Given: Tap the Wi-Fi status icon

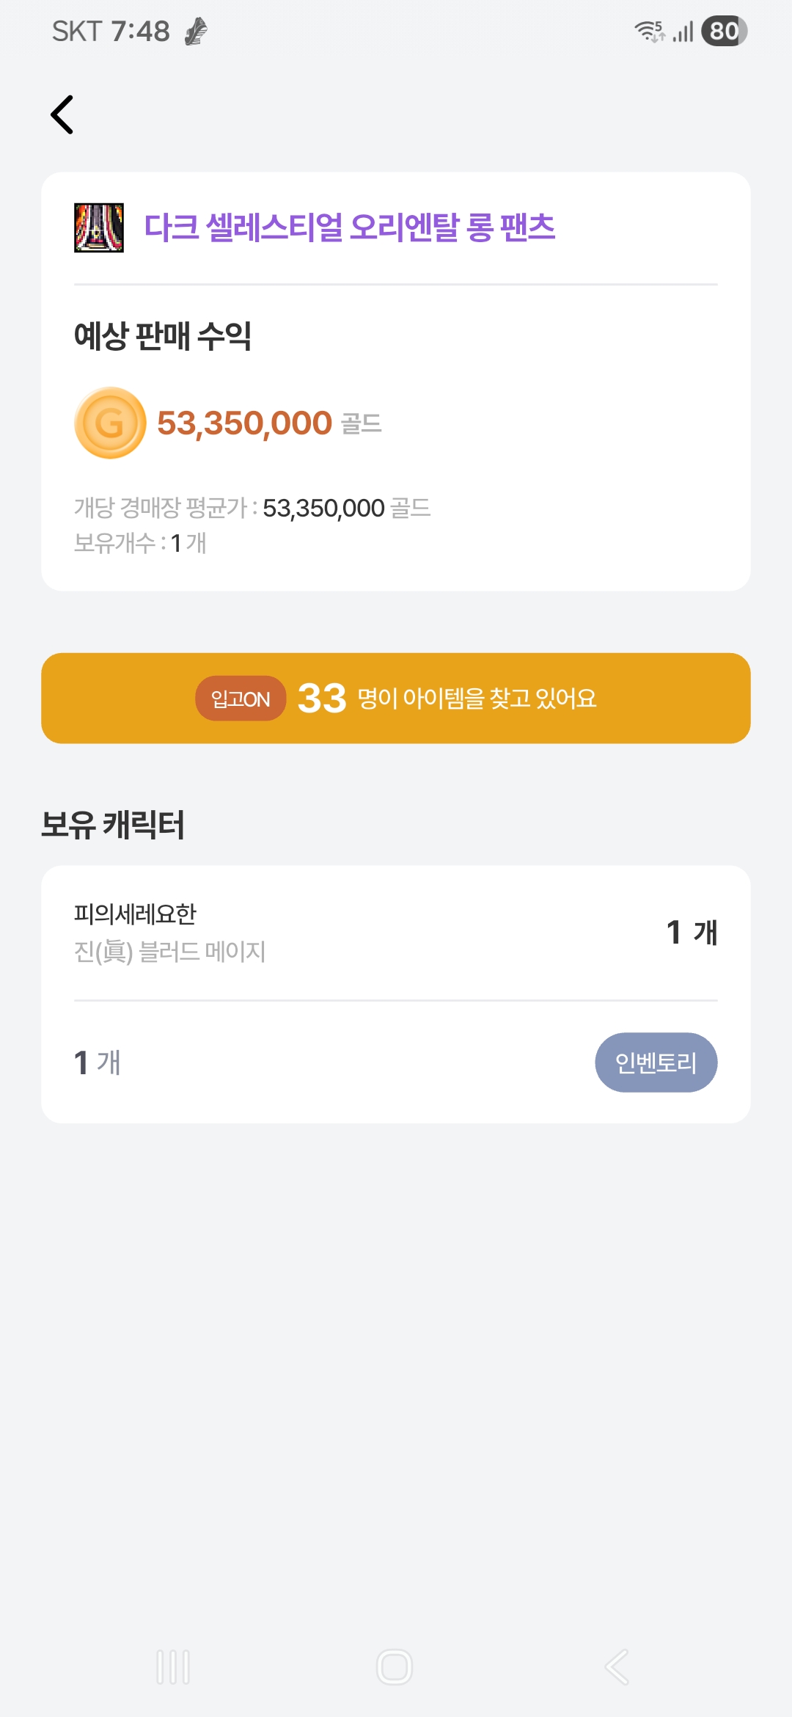Looking at the screenshot, I should [x=650, y=32].
